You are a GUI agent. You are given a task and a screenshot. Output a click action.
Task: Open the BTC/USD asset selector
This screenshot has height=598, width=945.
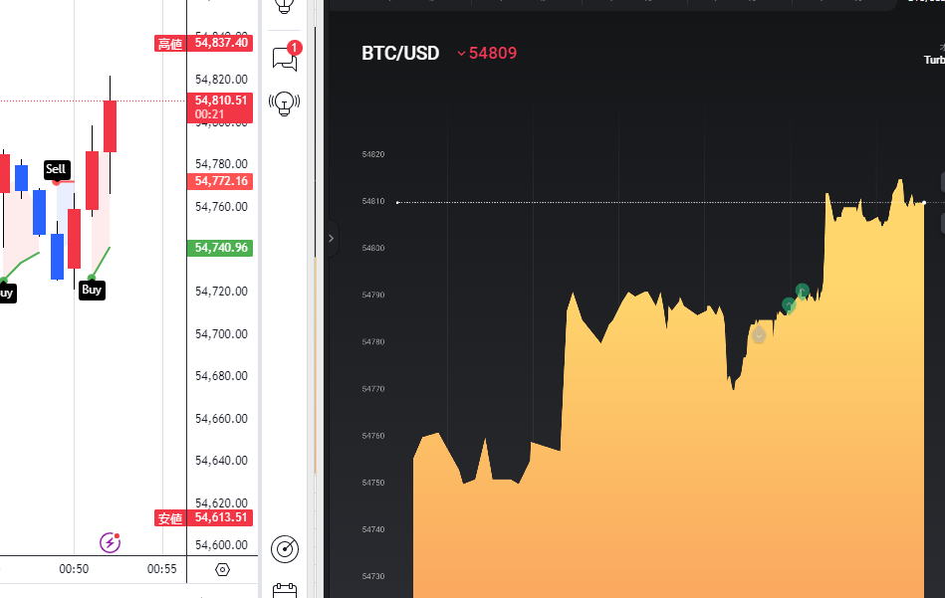pyautogui.click(x=400, y=54)
